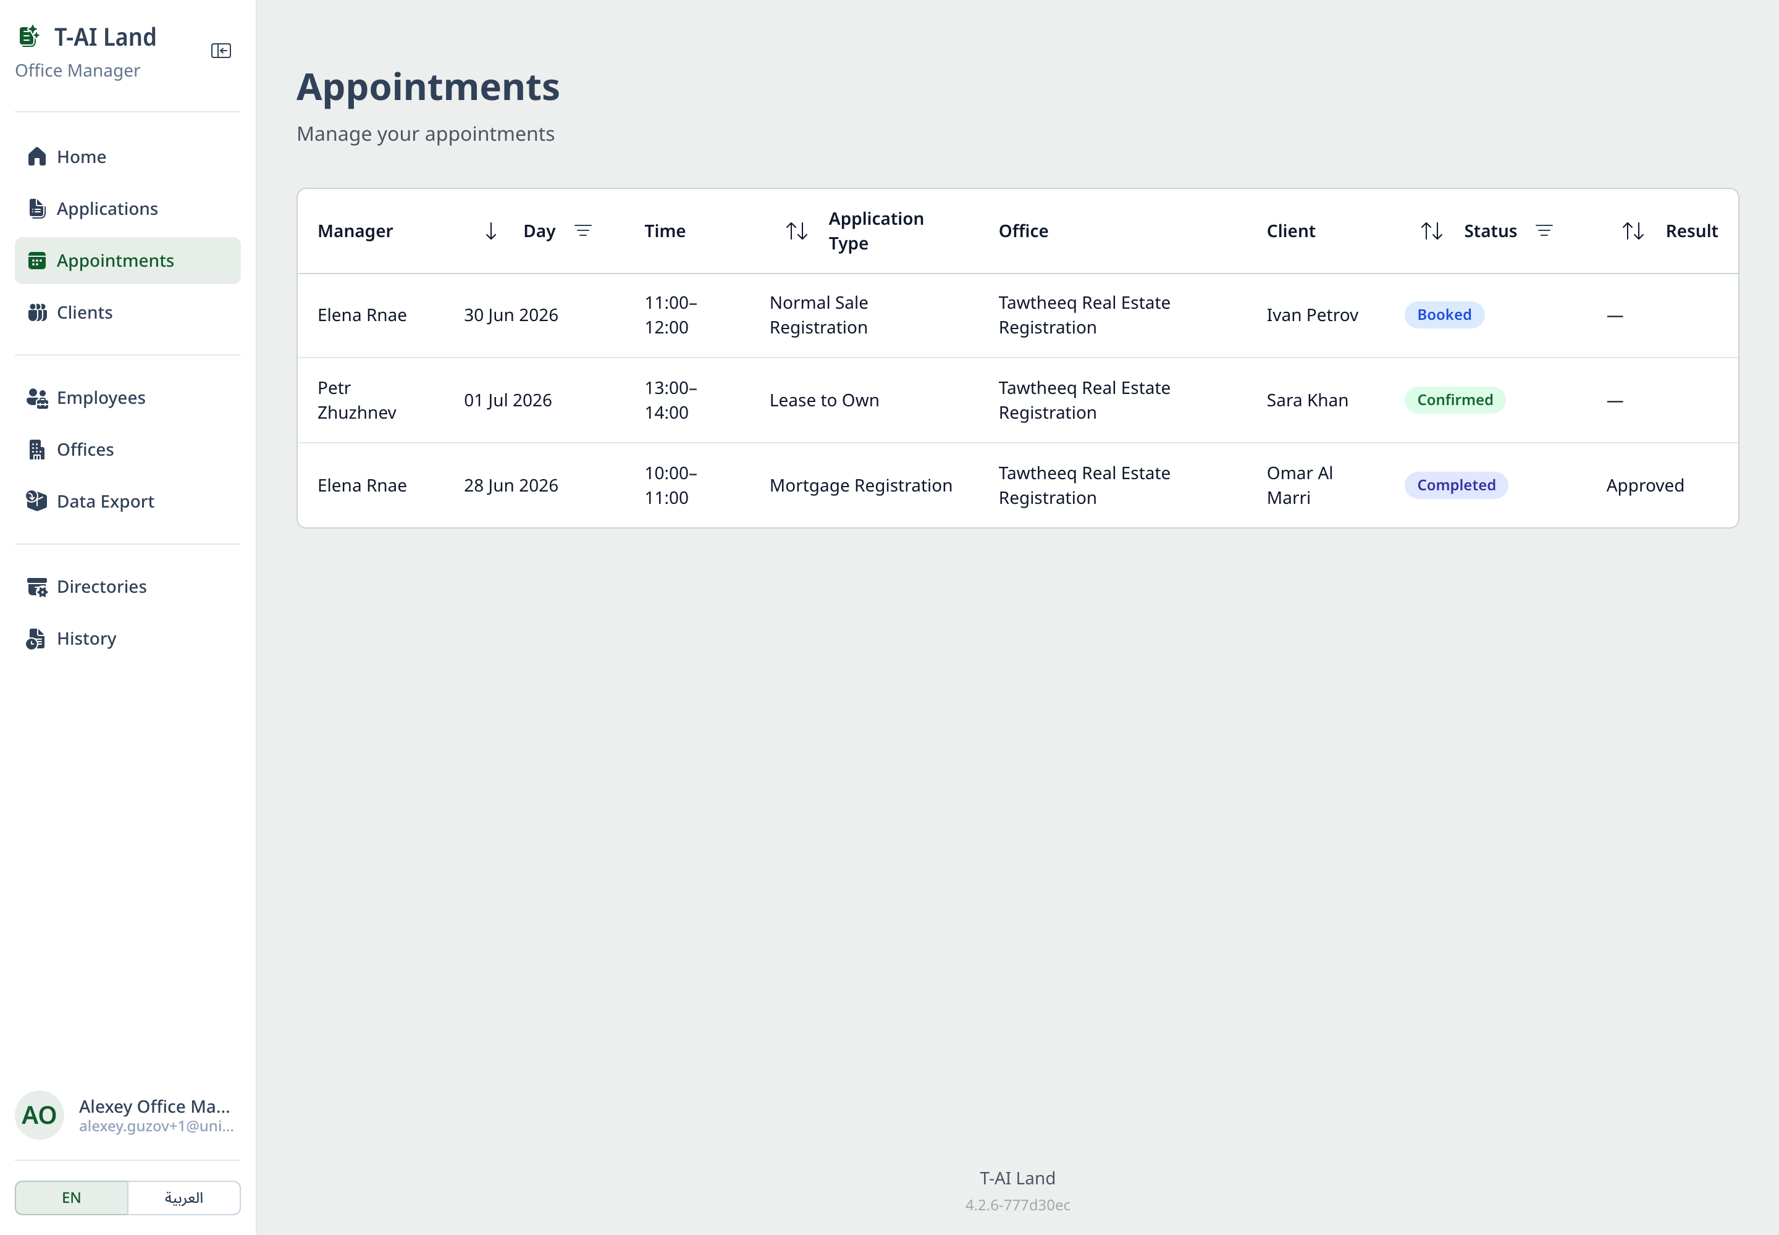Viewport: 1779px width, 1235px height.
Task: Go to Applications page
Action: coord(128,209)
